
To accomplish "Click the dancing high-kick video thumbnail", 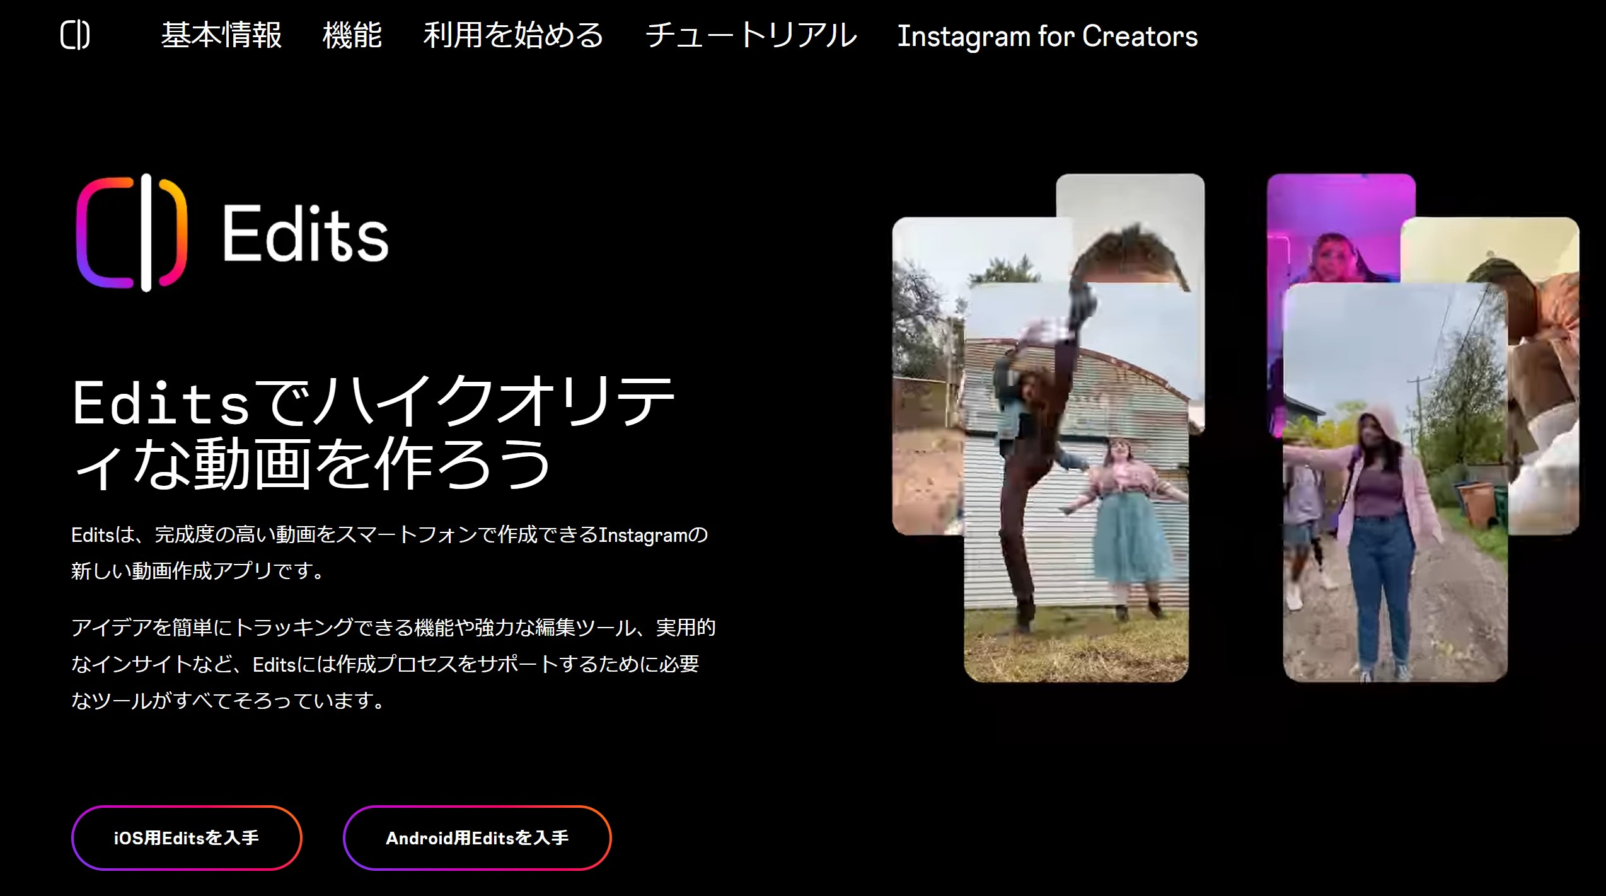I will point(1076,482).
